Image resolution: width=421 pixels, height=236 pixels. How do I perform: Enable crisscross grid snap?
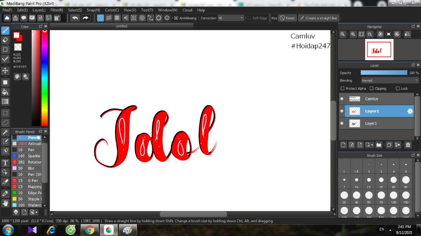tap(117, 18)
